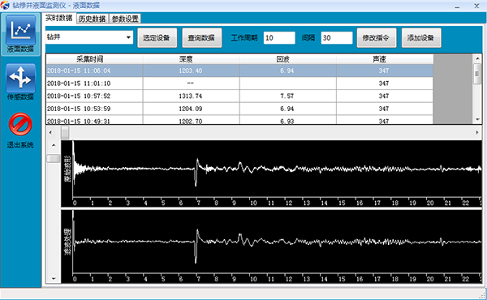
Task: Focus the 间隔 input field
Action: [x=337, y=38]
